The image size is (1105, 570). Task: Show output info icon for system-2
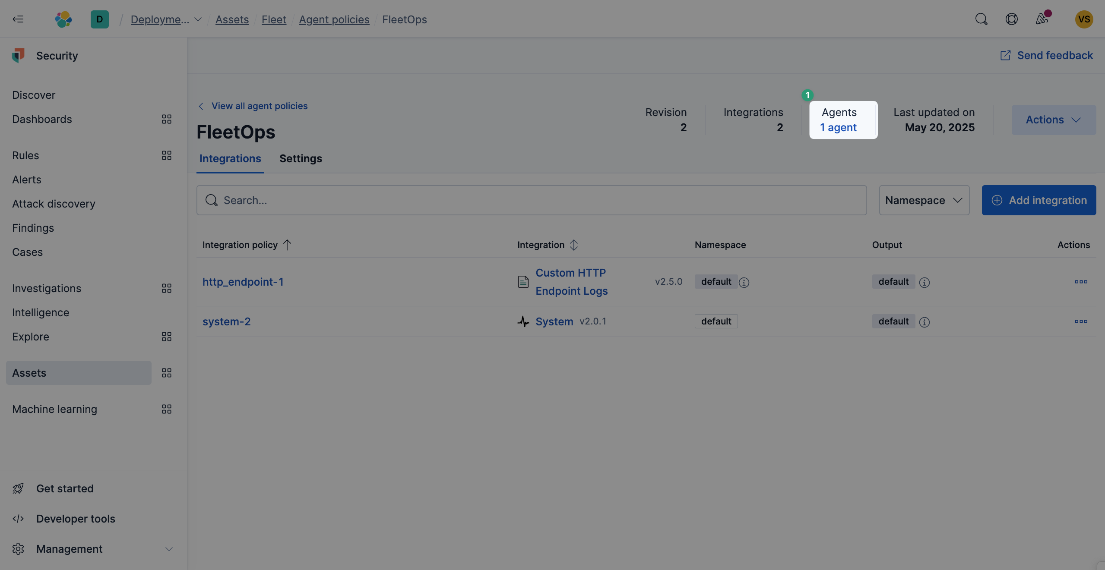[x=924, y=322]
